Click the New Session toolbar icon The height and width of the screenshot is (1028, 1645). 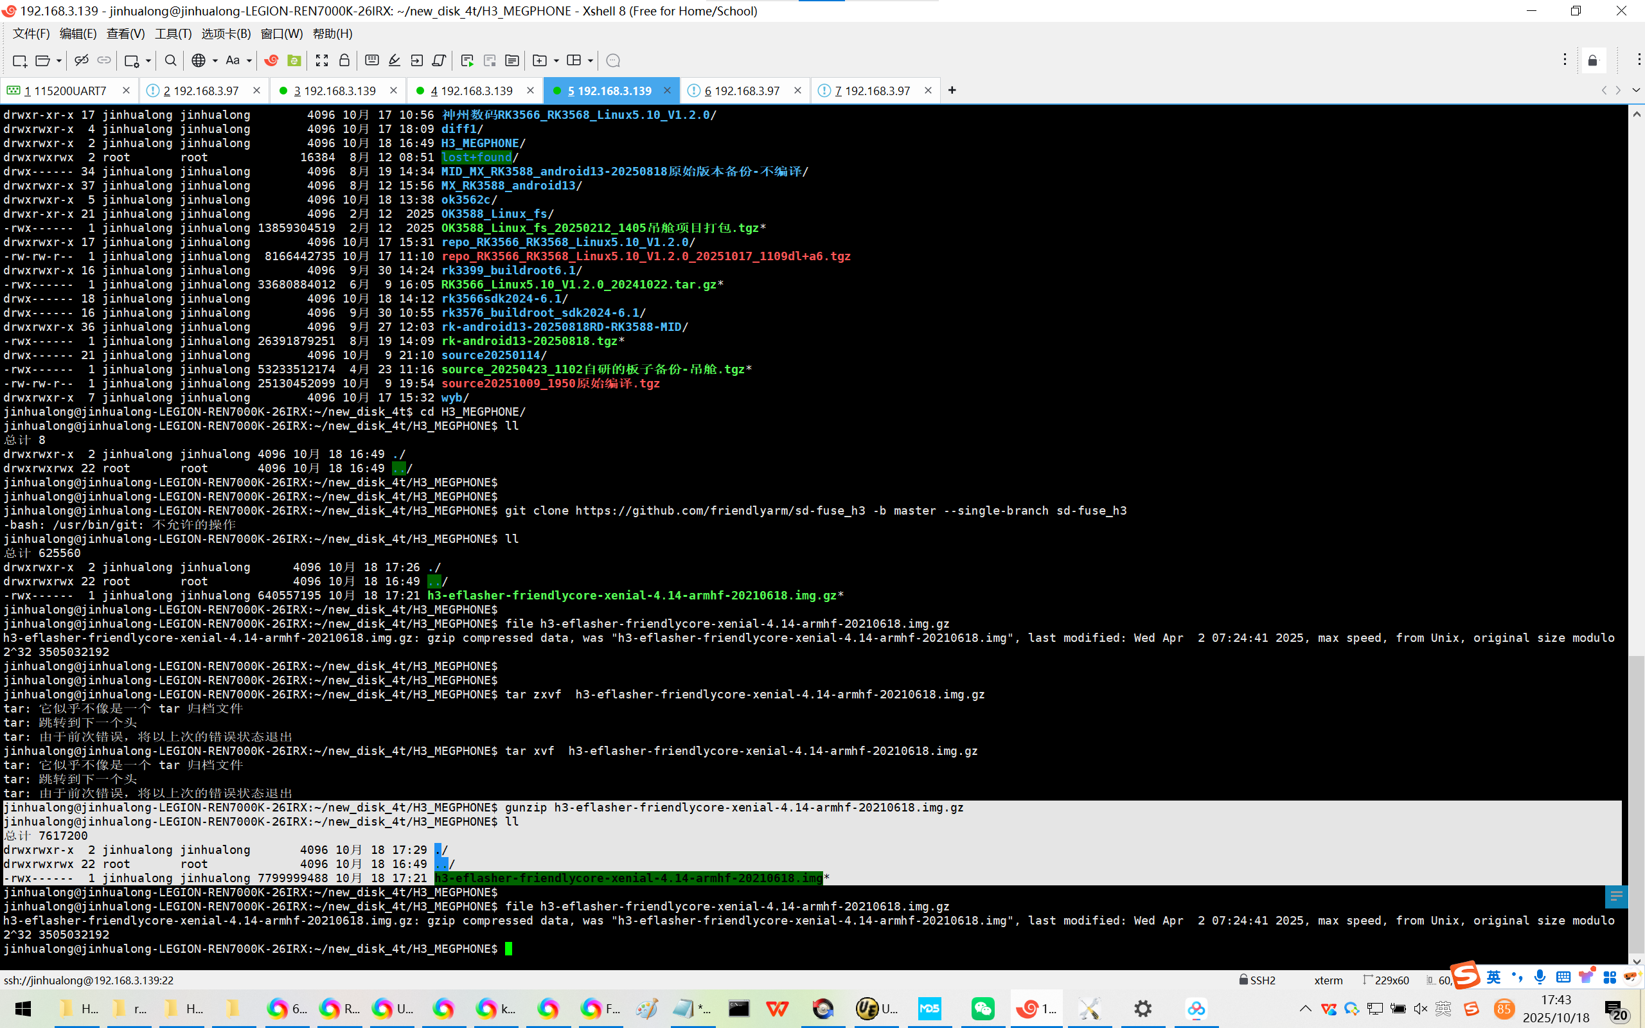[x=19, y=60]
